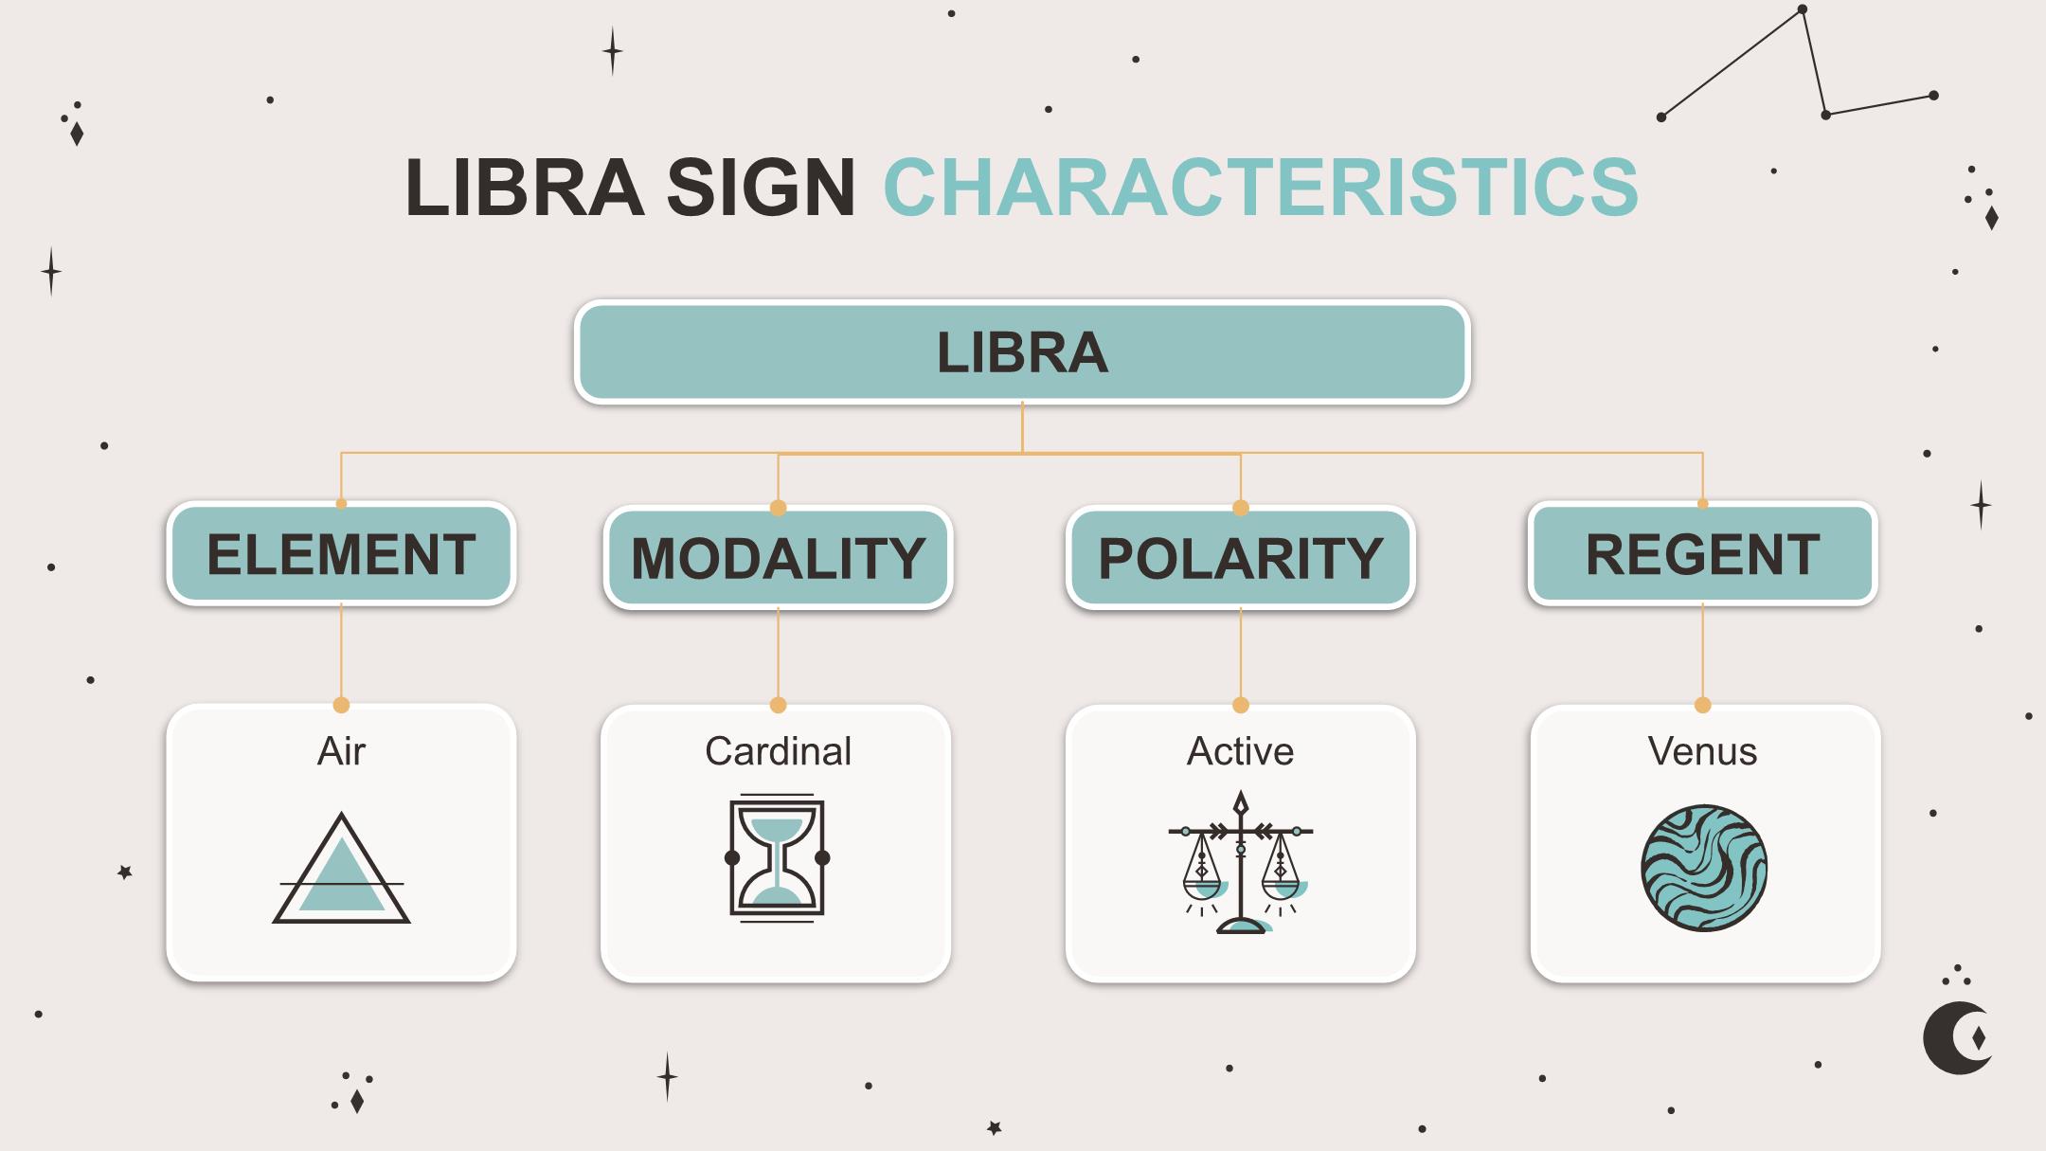Click the teal CHARACTERISTICS title word

1261,187
